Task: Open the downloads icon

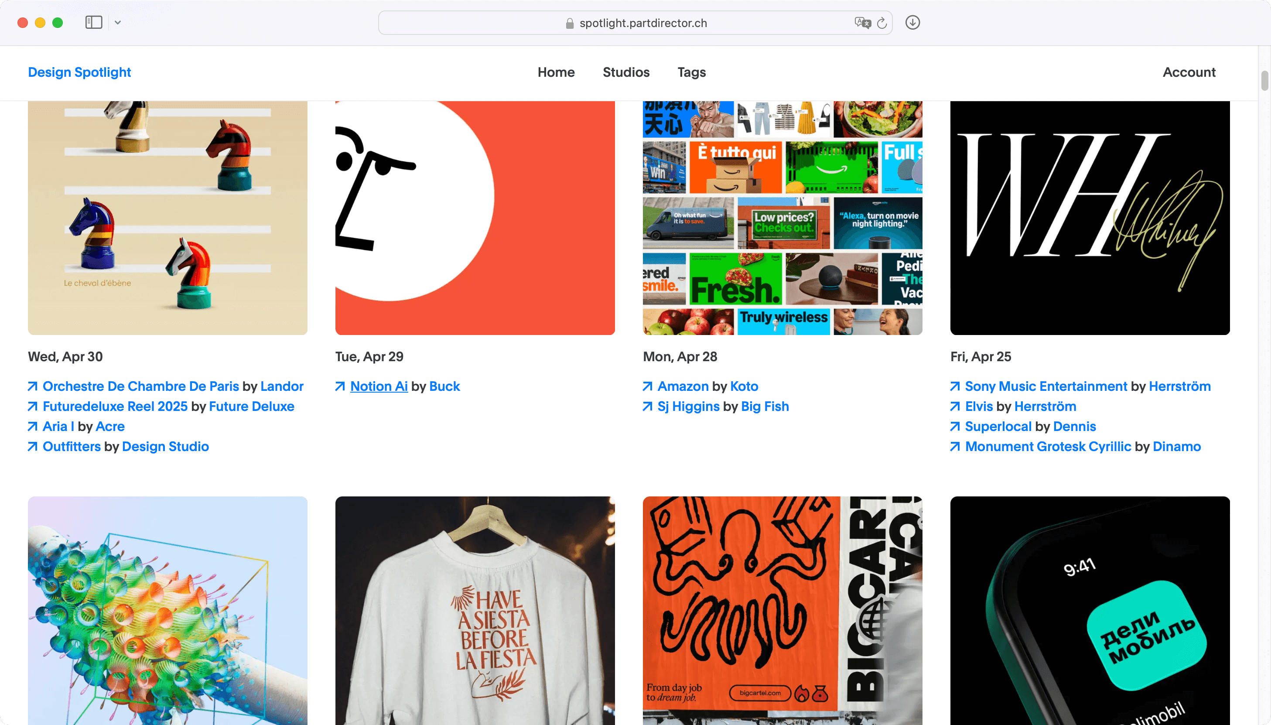Action: click(x=912, y=22)
